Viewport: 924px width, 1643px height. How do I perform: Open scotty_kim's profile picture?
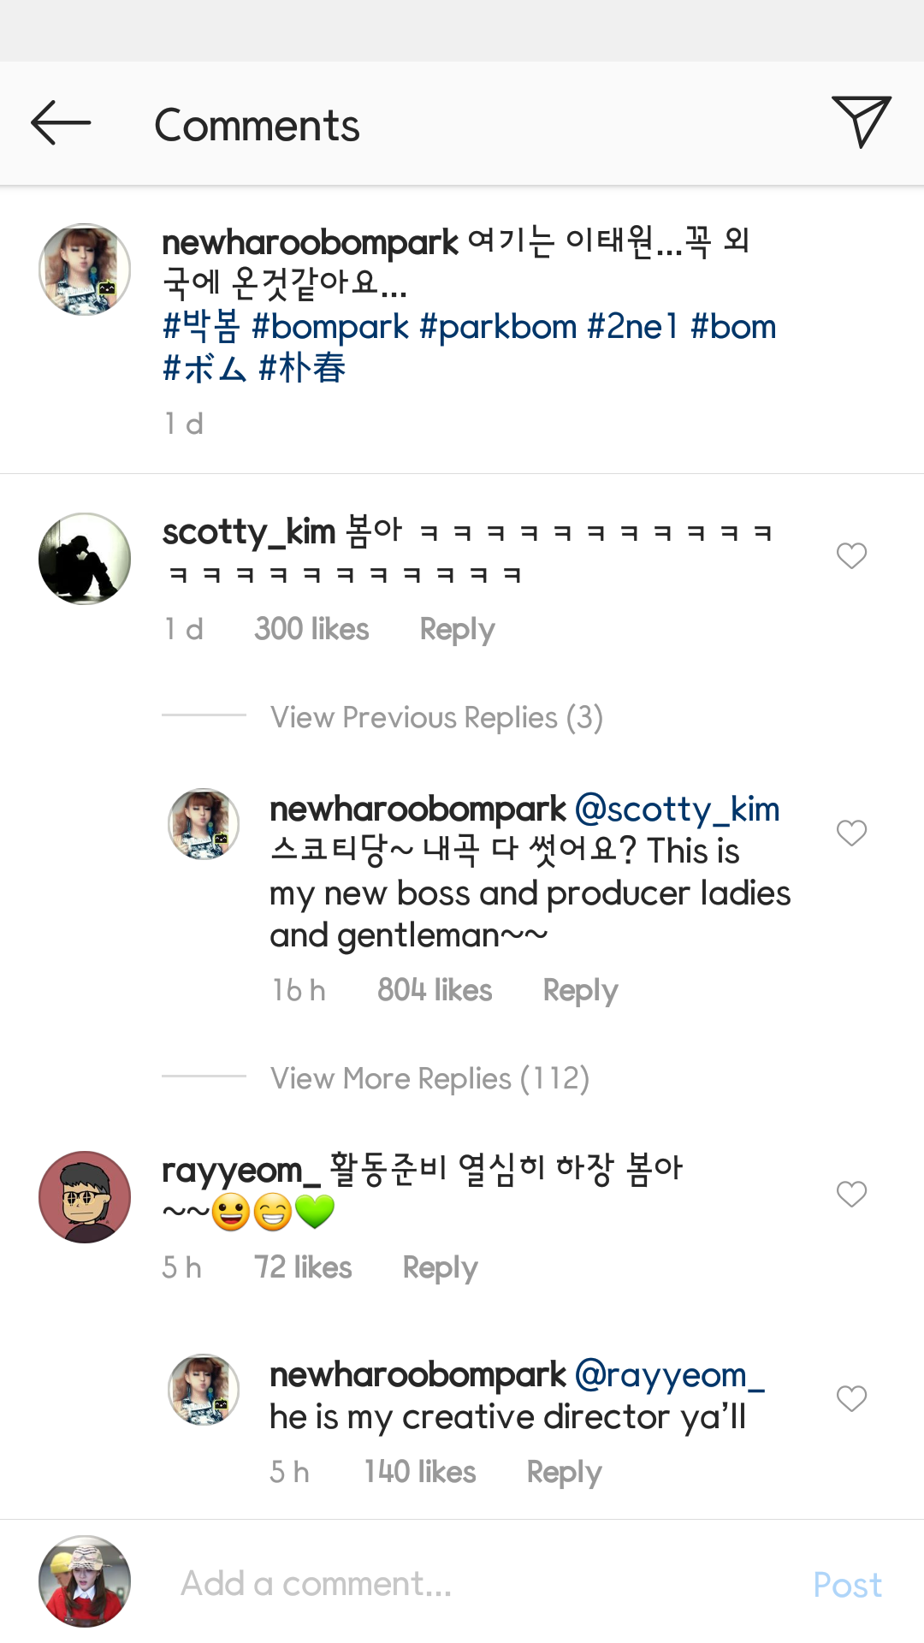(85, 559)
